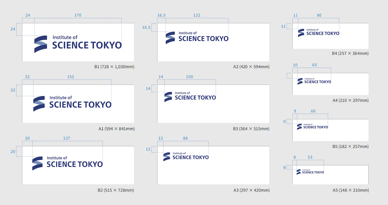Click the SCIENCE TOKYO wordmark in B1 panel
This screenshot has height=205, width=388.
coord(87,45)
